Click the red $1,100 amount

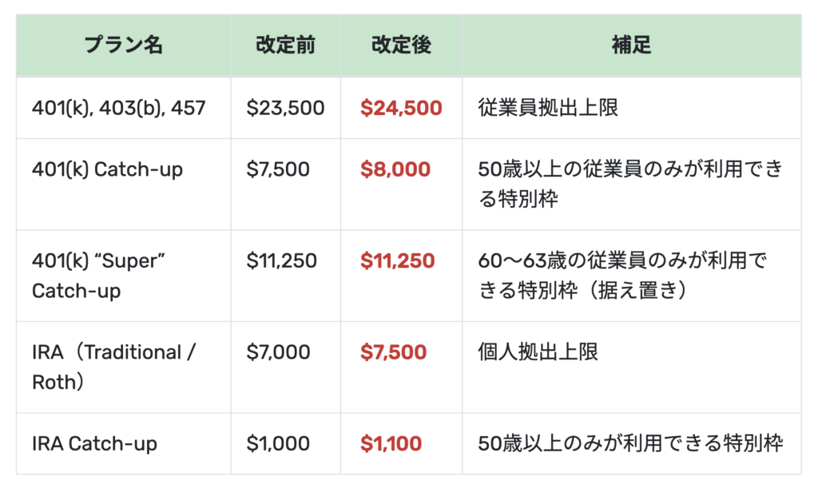[x=391, y=443]
